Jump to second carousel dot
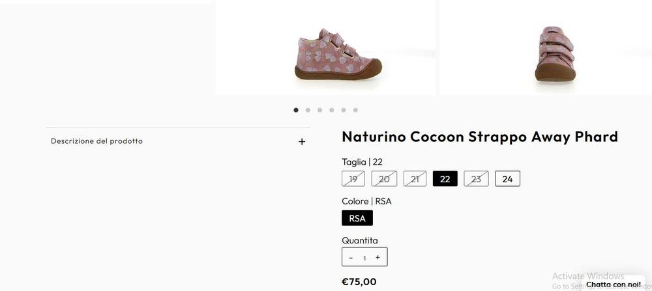Screen dimensions: 652x291 [308, 110]
